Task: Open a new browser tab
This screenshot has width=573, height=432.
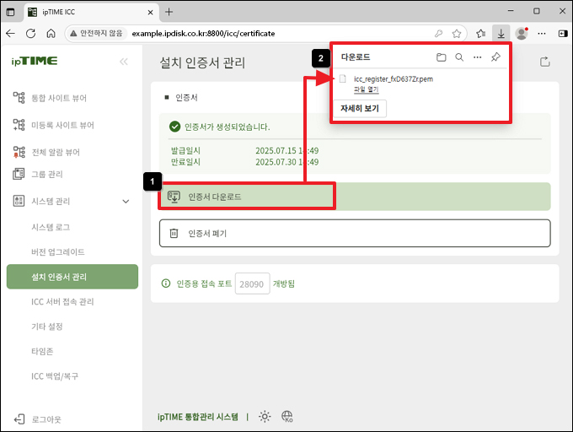Action: click(x=169, y=12)
